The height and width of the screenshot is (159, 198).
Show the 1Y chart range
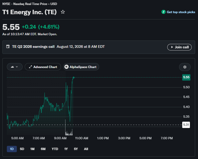[x=66, y=149]
